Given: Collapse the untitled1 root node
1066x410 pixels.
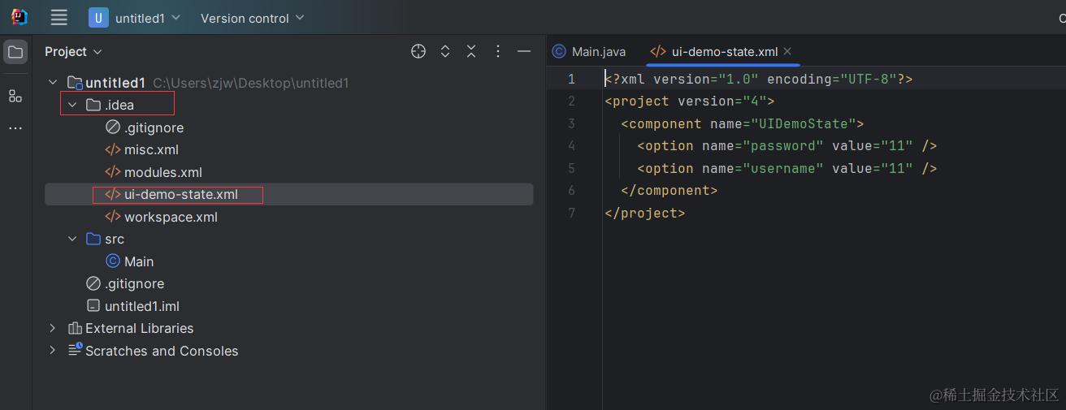Looking at the screenshot, I should click(x=53, y=82).
